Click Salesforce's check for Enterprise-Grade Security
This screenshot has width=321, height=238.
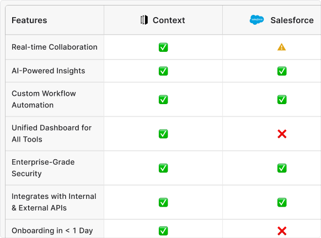(282, 168)
